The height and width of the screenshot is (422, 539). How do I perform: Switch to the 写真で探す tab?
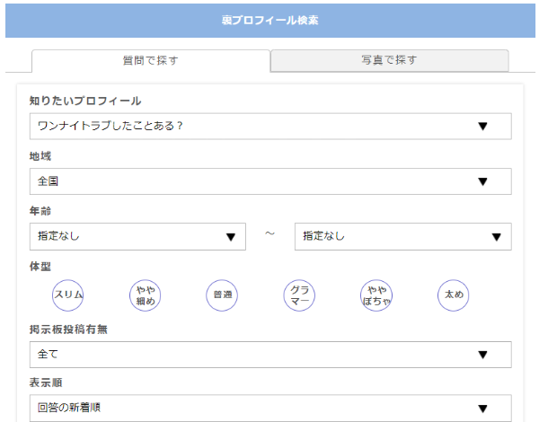390,60
